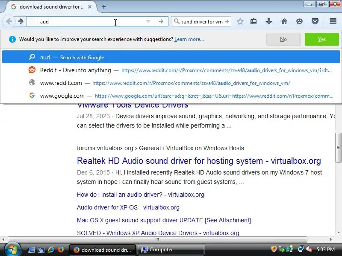Open 'Audio driver for XP OS' link

point(128,207)
